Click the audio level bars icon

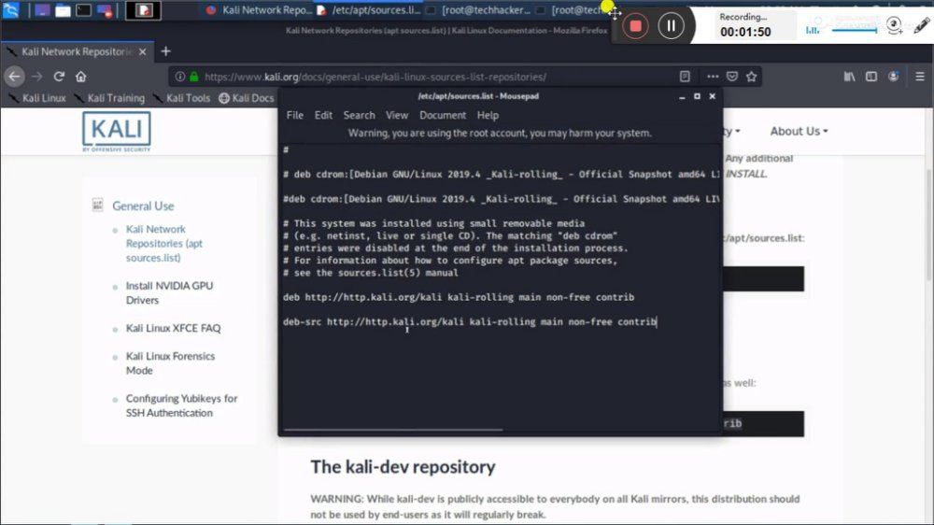tap(813, 30)
